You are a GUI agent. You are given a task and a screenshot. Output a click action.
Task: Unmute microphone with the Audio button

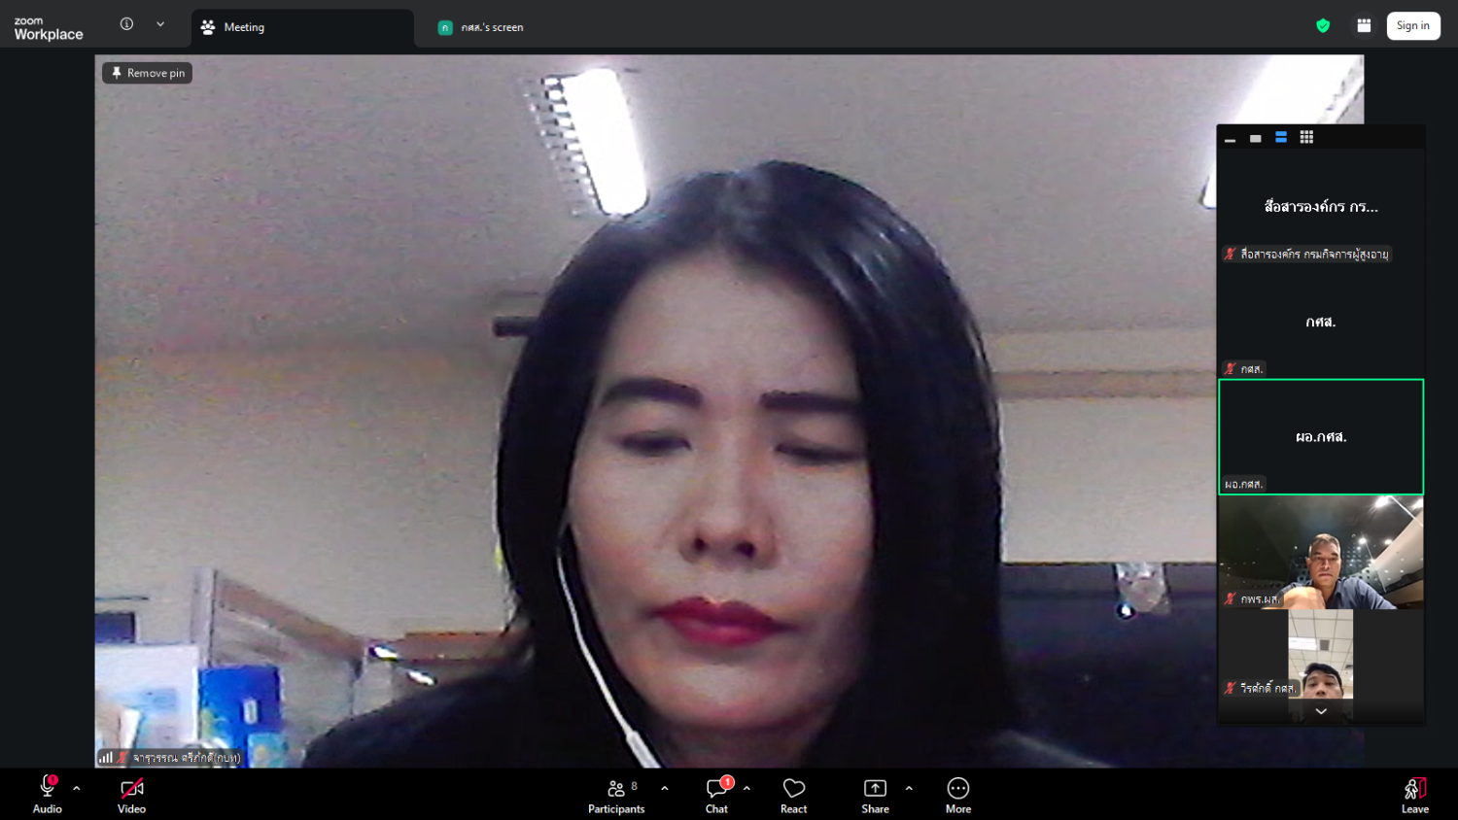pyautogui.click(x=47, y=793)
